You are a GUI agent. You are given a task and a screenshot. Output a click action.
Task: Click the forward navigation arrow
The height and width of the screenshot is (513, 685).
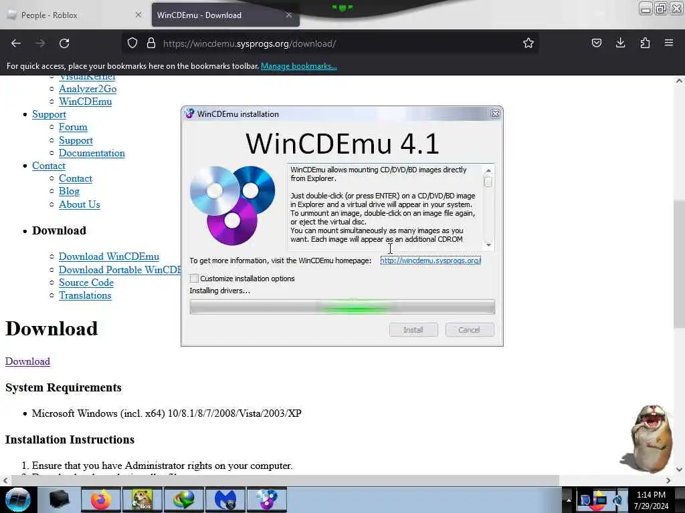point(40,43)
